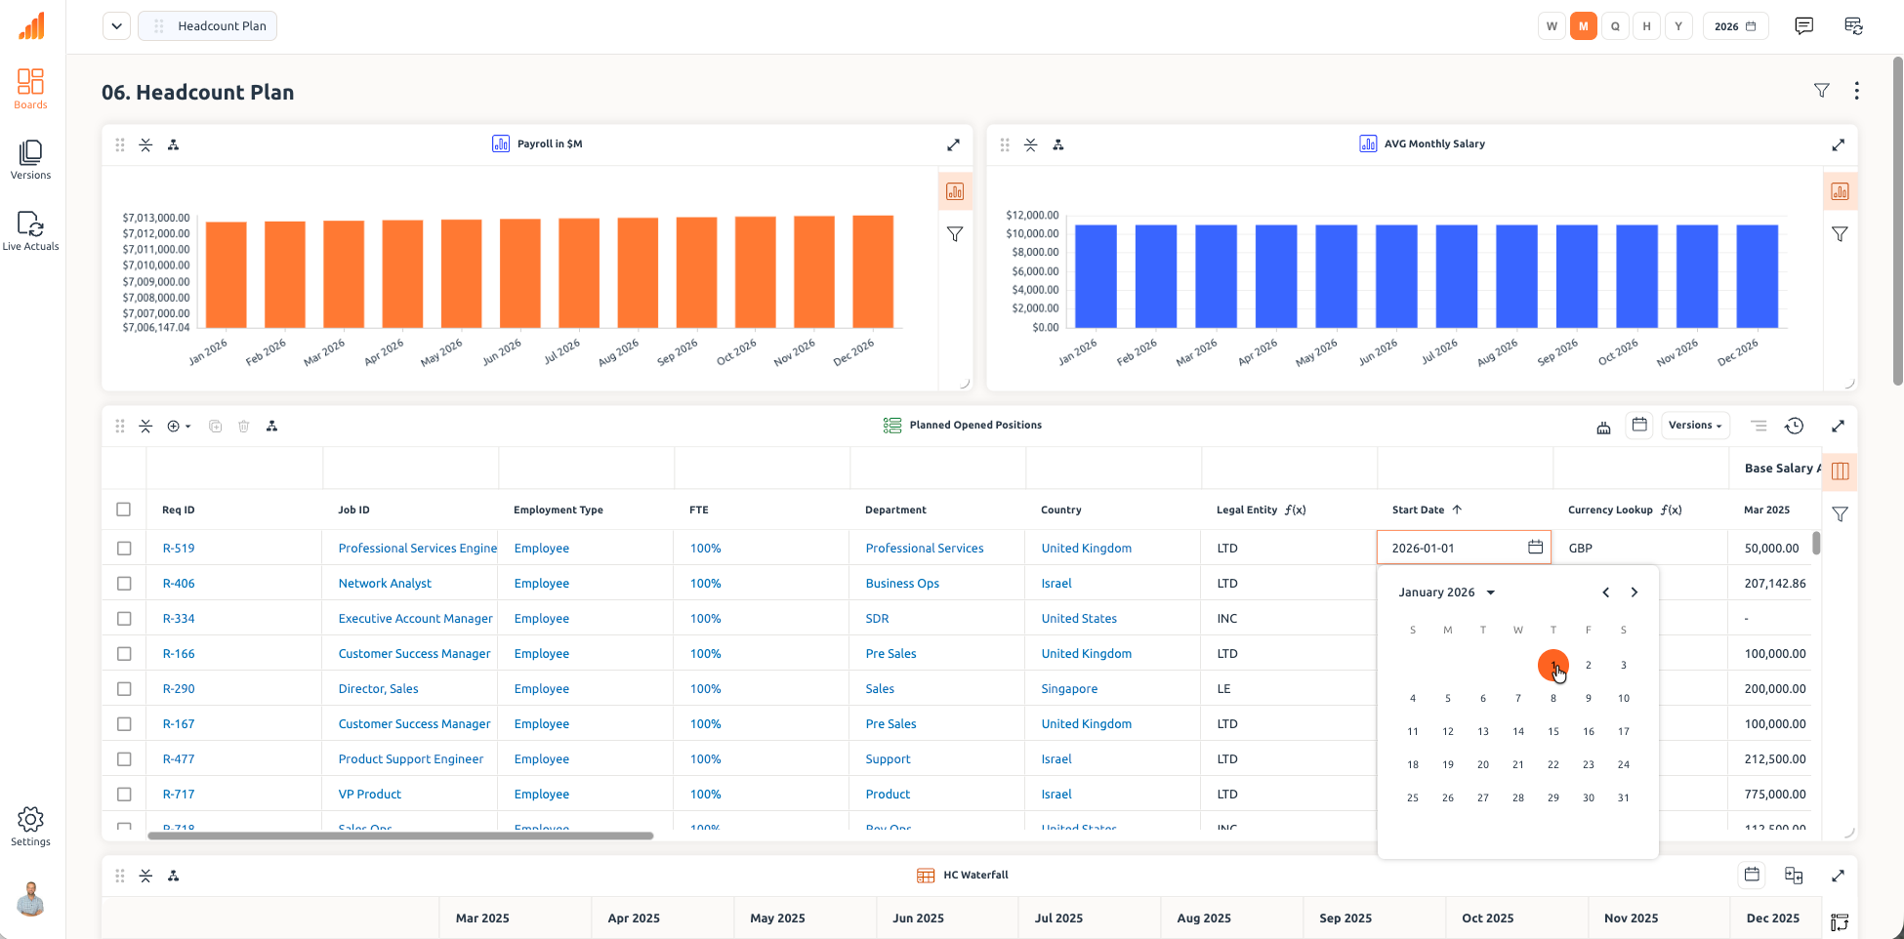Select the hierarchy icon on the Payroll widget
1904x939 pixels.
tap(173, 143)
